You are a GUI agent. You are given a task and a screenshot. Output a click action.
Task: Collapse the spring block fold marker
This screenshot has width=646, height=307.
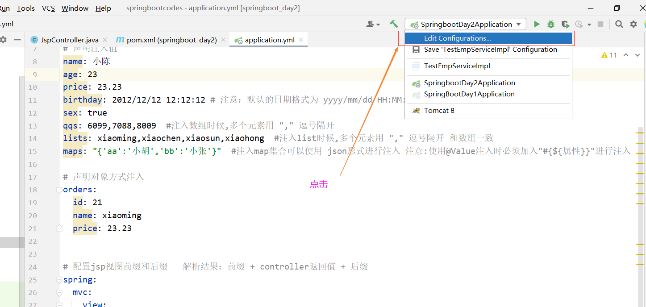coord(59,280)
